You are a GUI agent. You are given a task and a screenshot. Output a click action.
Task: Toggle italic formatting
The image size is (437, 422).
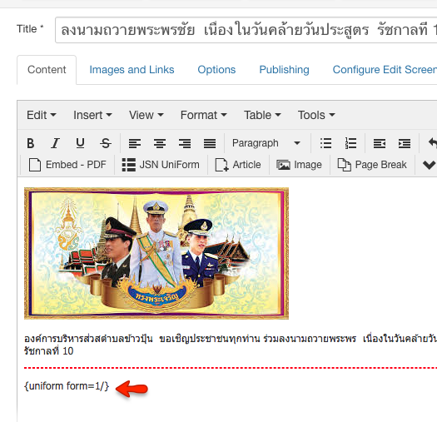point(55,143)
